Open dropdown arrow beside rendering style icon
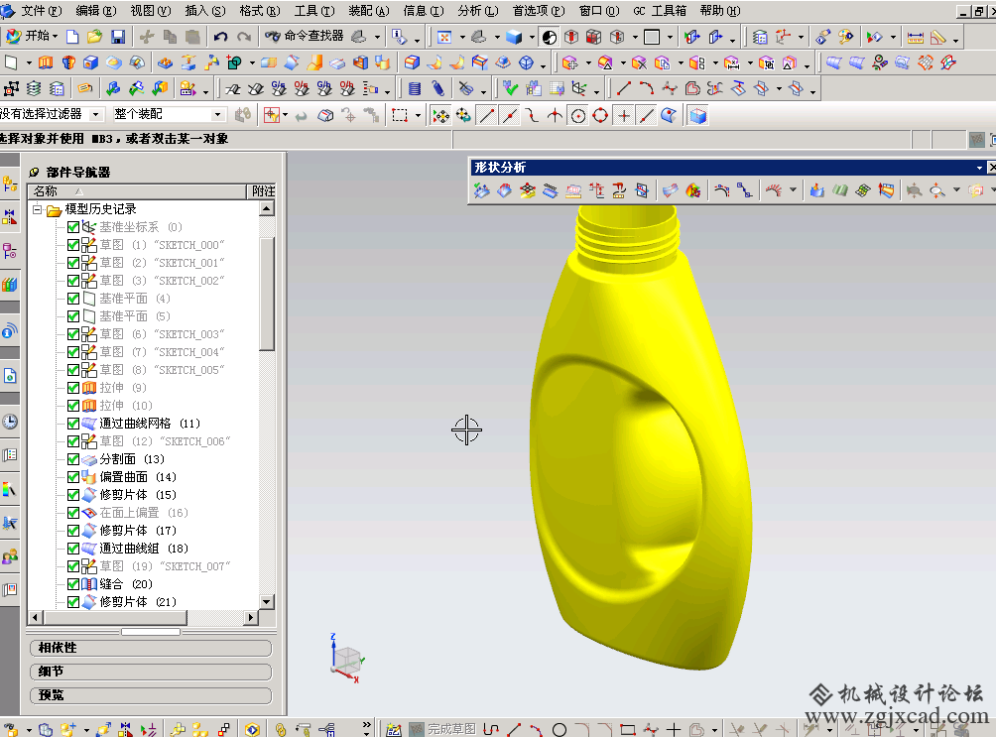The width and height of the screenshot is (996, 737). click(532, 37)
